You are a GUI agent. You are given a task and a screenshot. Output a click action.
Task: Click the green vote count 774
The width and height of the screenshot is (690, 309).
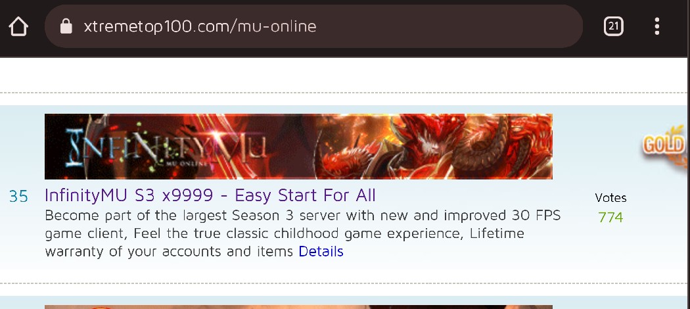[x=610, y=217]
